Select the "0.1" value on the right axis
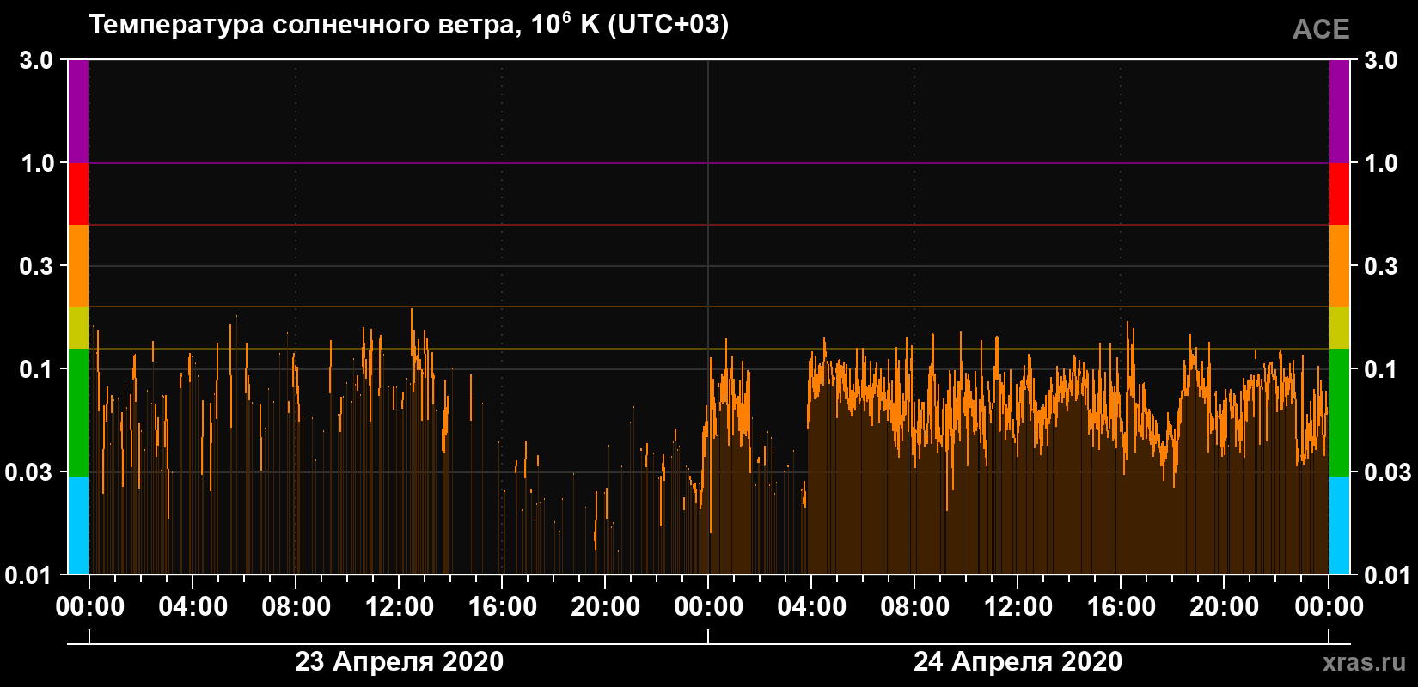 click(x=1380, y=369)
